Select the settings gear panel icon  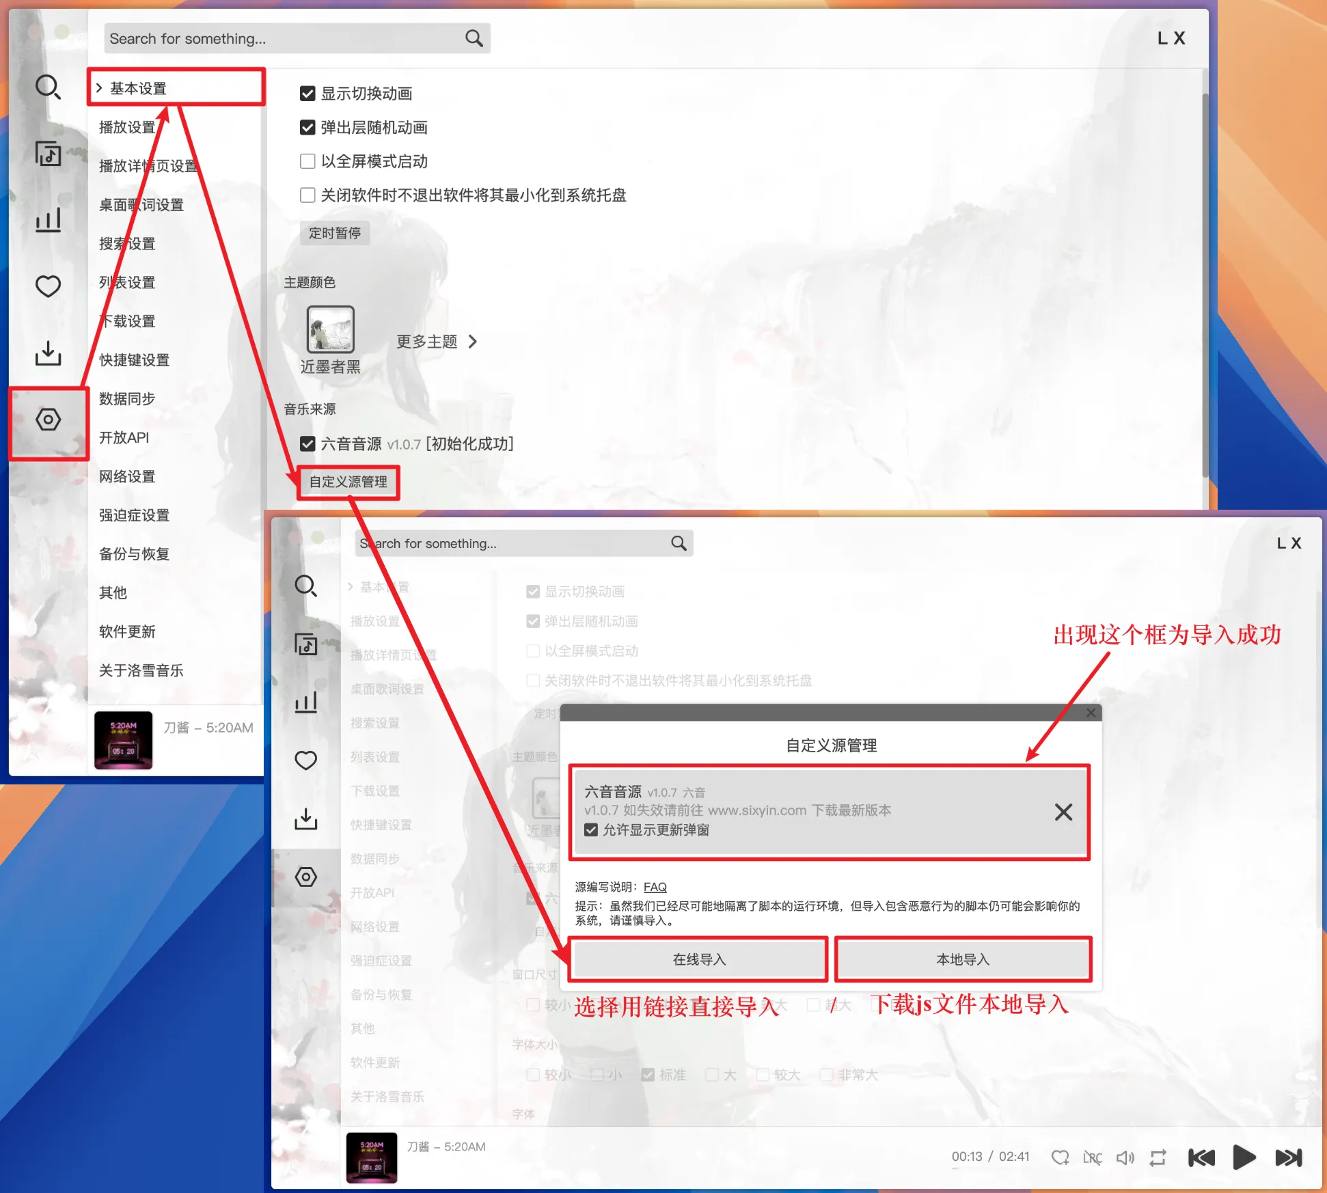click(49, 420)
